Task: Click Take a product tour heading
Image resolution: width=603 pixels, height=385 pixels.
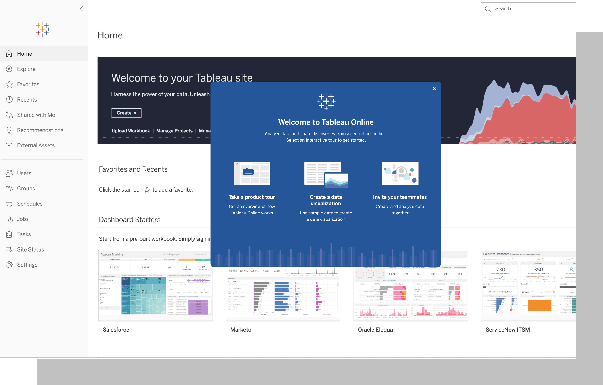Action: [252, 197]
